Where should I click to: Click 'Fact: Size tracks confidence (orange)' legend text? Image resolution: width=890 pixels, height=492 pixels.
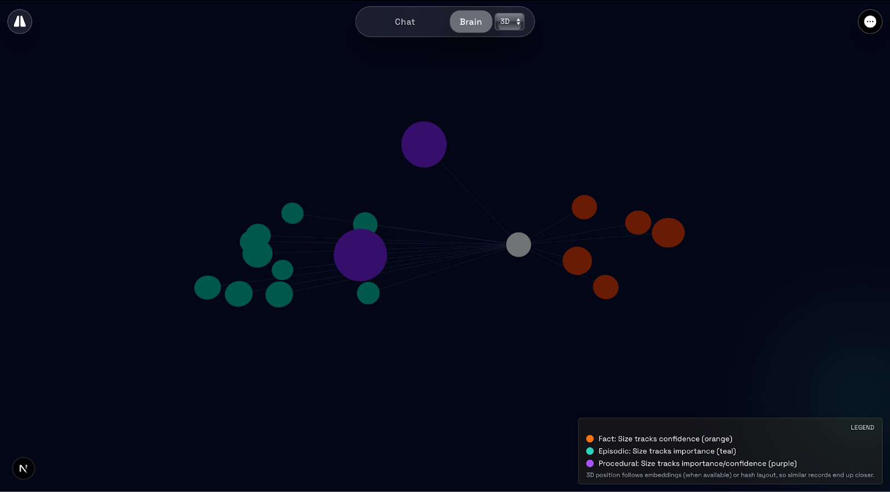tap(665, 439)
